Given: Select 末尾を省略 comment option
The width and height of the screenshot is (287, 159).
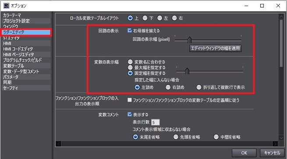Looking at the screenshot, I should [135, 137].
